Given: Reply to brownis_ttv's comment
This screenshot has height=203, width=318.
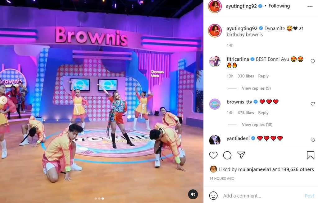Looking at the screenshot, I should (x=263, y=113).
